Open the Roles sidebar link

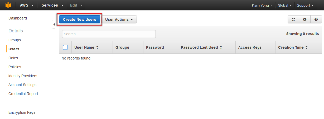[13, 58]
